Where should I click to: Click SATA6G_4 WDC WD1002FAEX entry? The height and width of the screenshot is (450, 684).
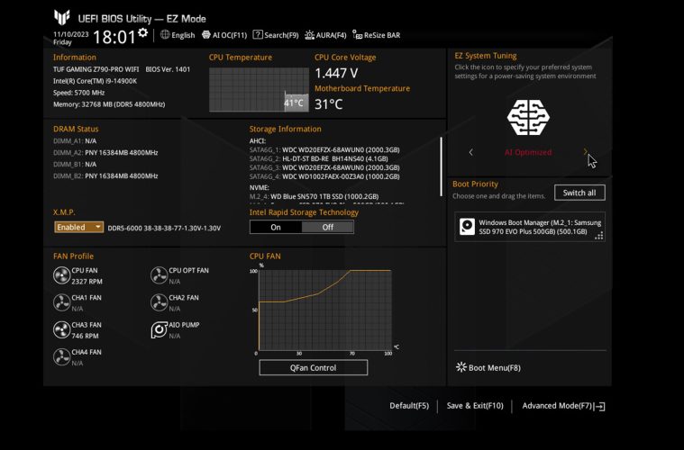pos(324,176)
